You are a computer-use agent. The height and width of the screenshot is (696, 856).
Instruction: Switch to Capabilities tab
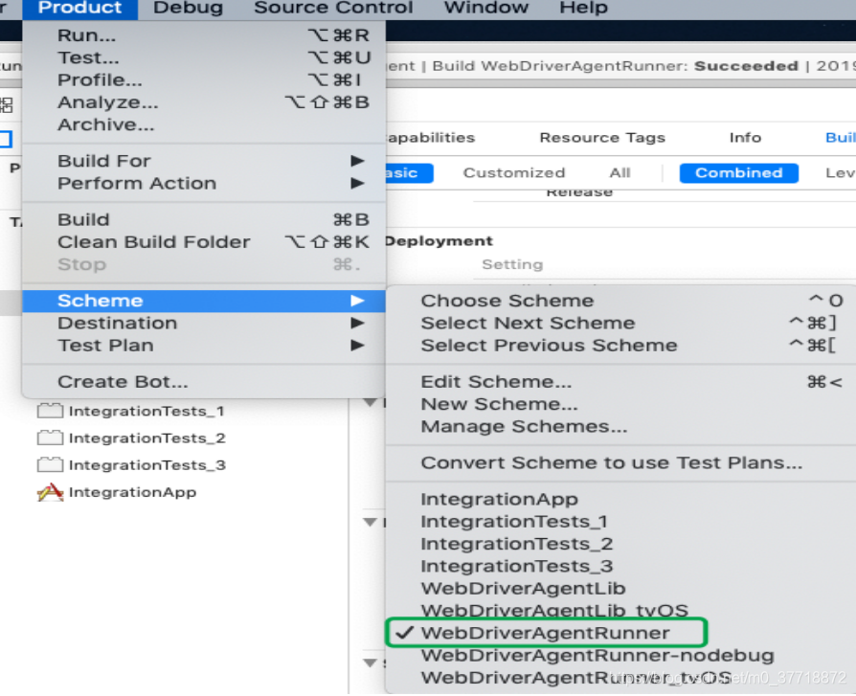[431, 138]
